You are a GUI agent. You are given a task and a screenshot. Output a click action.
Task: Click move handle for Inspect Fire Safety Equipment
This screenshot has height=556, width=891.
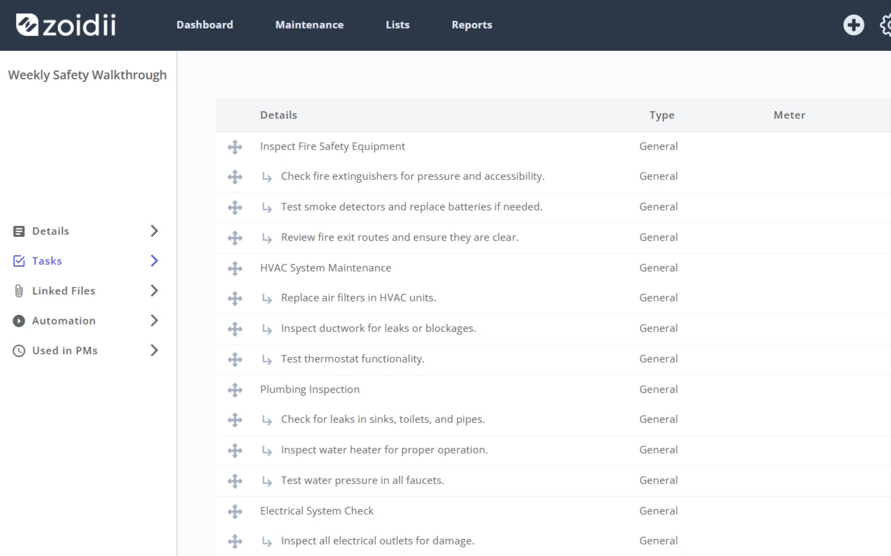[234, 147]
